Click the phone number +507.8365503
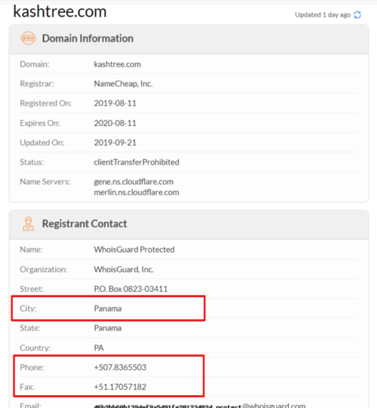This screenshot has height=408, width=377. click(x=120, y=367)
